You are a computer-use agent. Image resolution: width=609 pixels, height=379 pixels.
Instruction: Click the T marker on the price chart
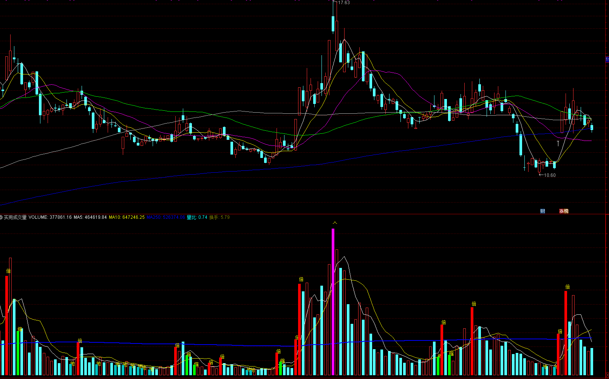click(558, 144)
